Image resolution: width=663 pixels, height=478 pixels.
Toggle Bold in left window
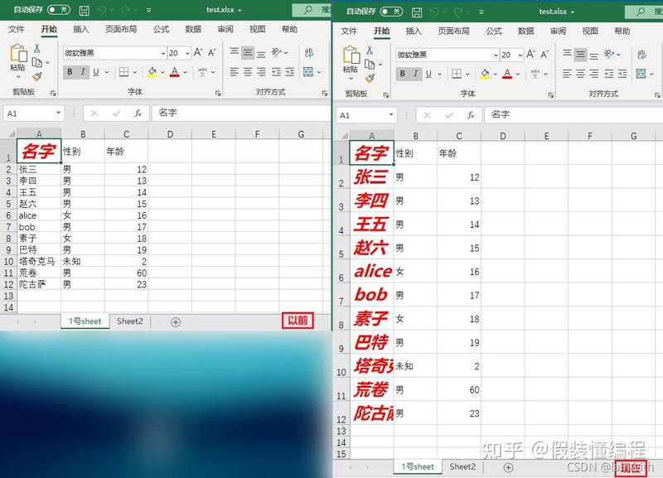(x=70, y=72)
